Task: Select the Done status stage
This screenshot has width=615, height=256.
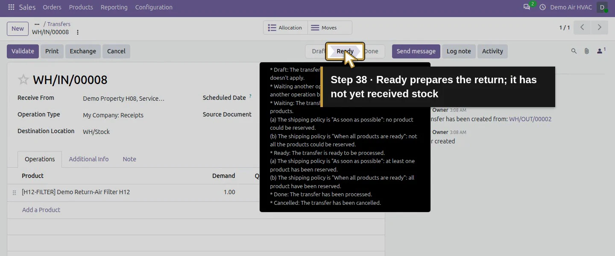Action: click(372, 51)
